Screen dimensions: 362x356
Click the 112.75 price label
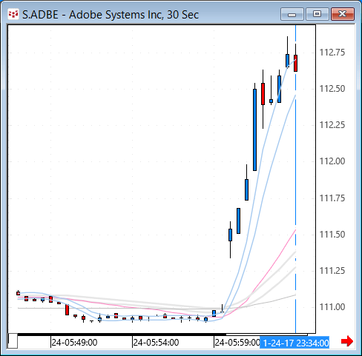[332, 53]
